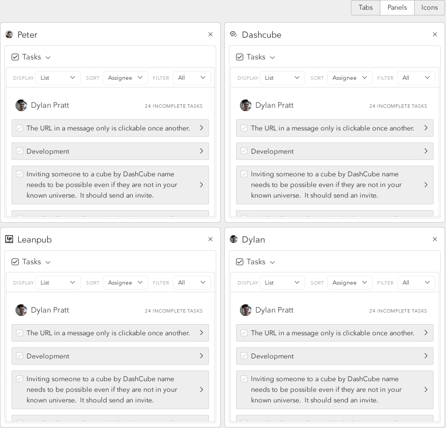This screenshot has width=446, height=428.
Task: Close the Dashcube panel
Action: (x=435, y=34)
